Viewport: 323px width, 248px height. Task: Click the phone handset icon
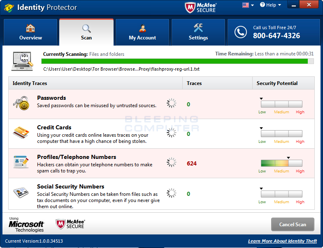[x=240, y=32]
